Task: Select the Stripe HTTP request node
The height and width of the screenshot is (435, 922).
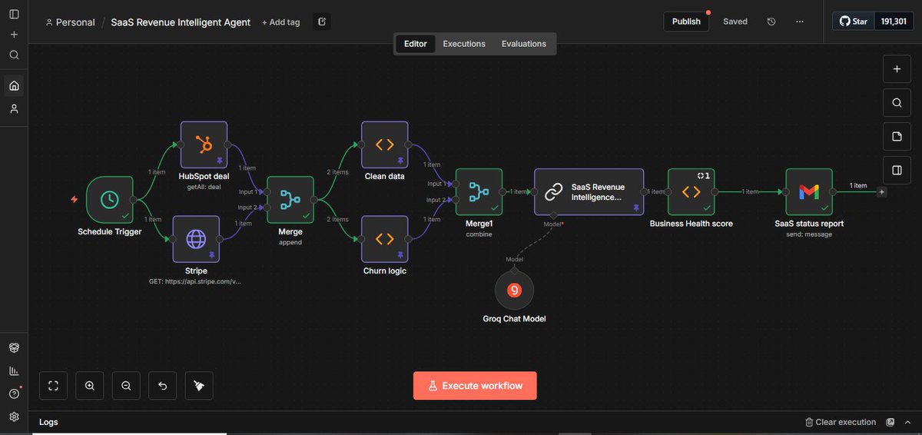Action: pyautogui.click(x=196, y=238)
